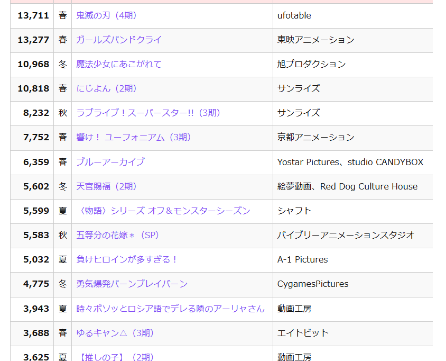The height and width of the screenshot is (361, 446).
Task: Select the A-1 Pictures studio cell
Action: tap(303, 259)
